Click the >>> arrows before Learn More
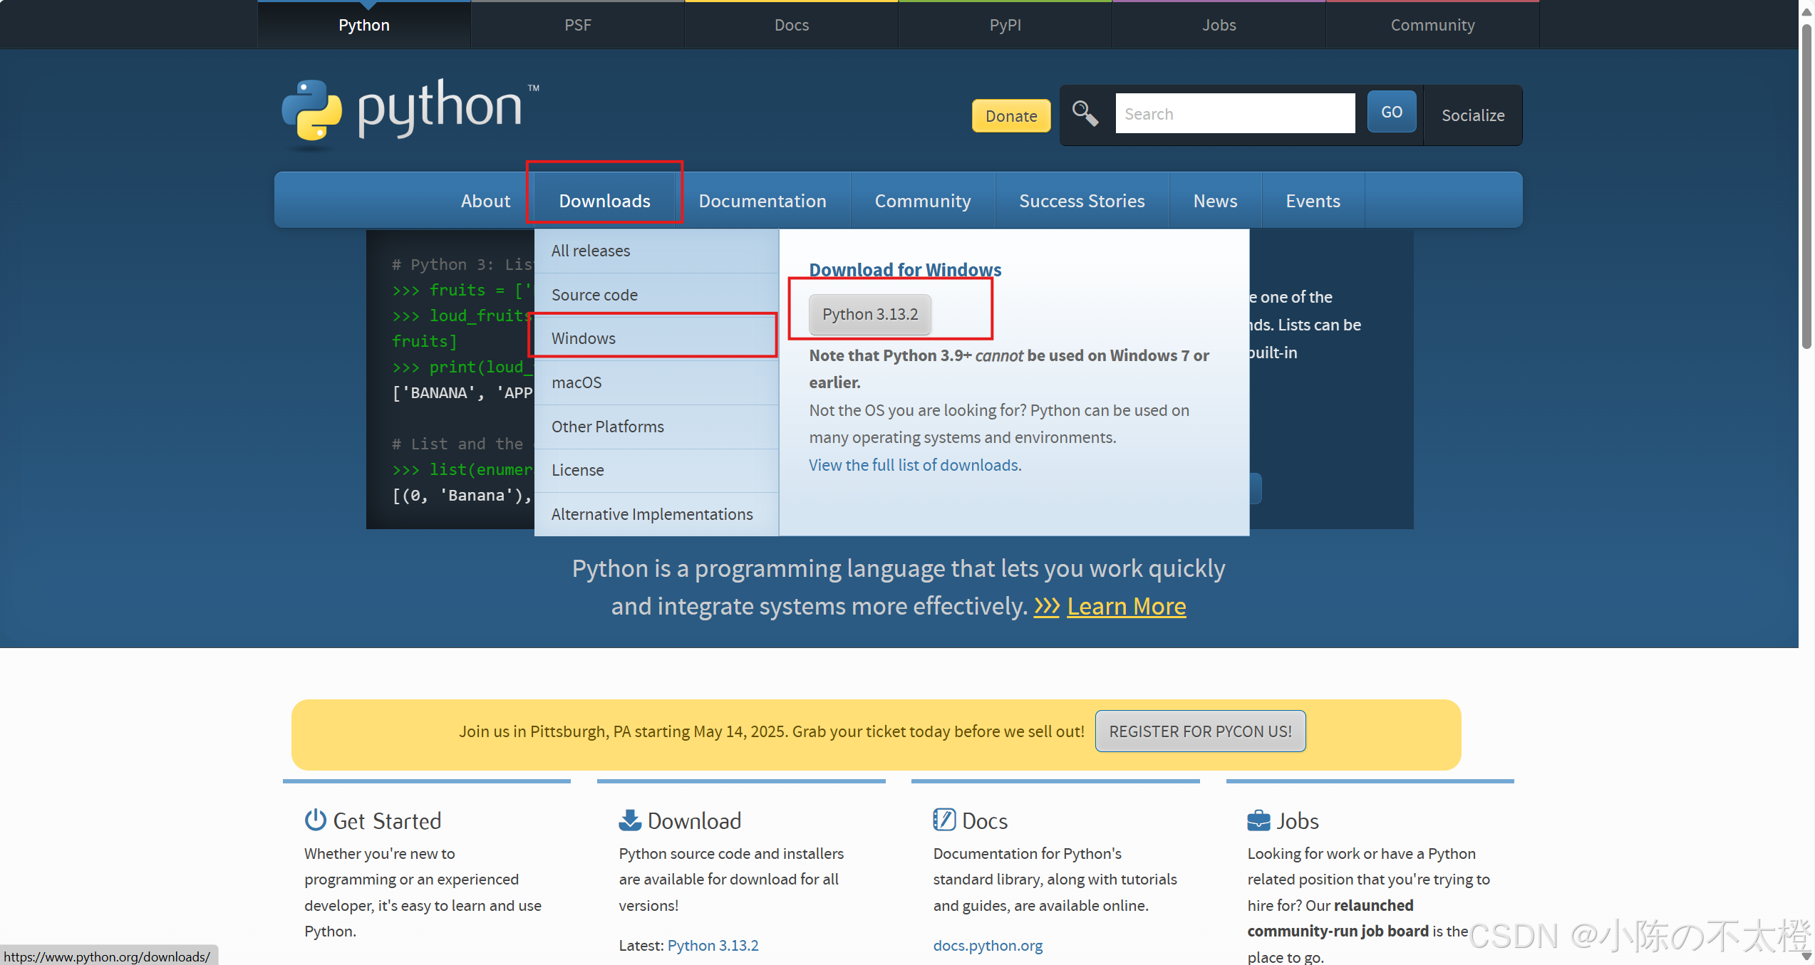 1046,606
